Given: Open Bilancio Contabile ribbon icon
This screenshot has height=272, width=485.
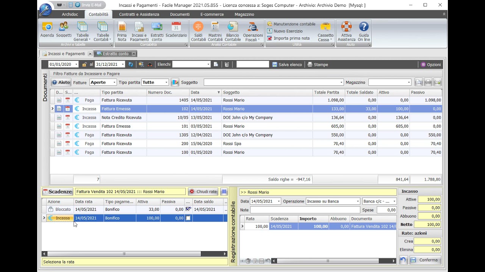Looking at the screenshot, I should click(x=233, y=32).
